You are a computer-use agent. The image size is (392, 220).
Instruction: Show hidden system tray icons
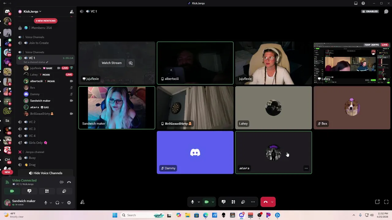(x=354, y=215)
